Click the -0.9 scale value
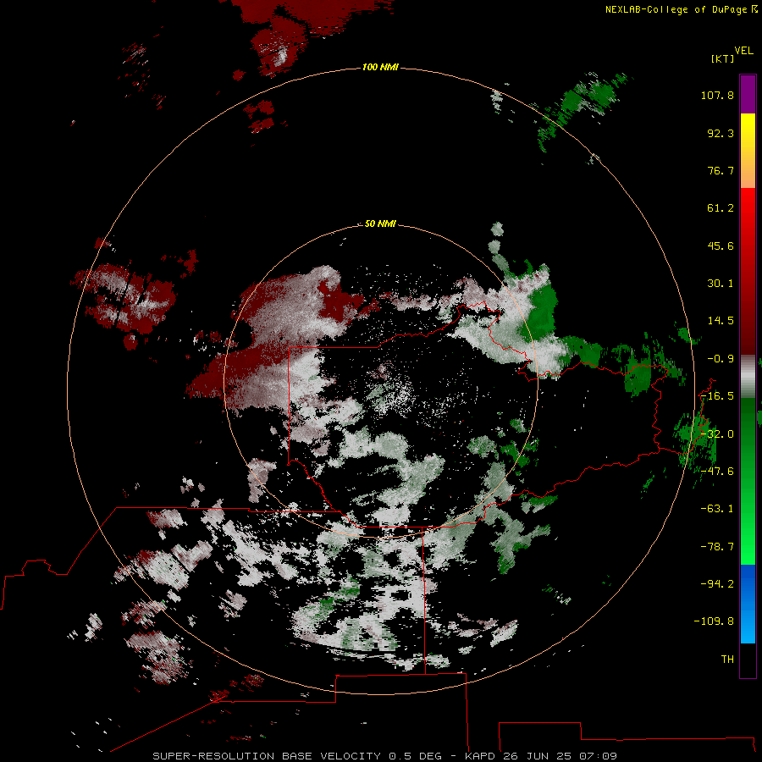 click(721, 359)
